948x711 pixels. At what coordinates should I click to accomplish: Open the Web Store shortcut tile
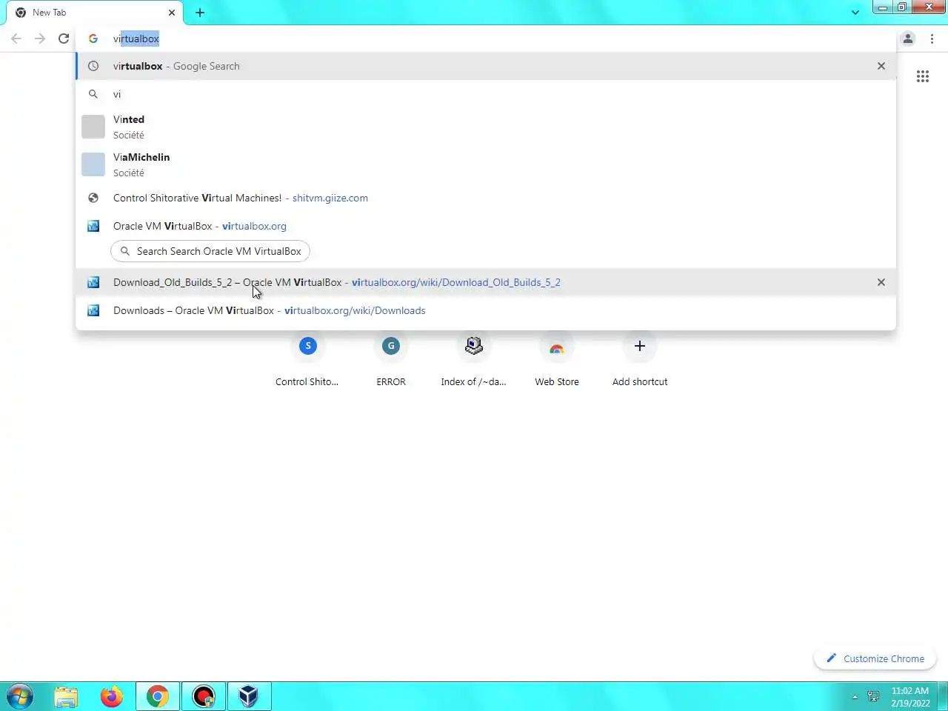tap(557, 358)
